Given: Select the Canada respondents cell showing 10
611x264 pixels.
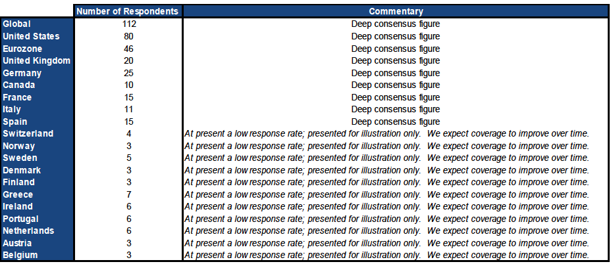Looking at the screenshot, I should (x=128, y=85).
